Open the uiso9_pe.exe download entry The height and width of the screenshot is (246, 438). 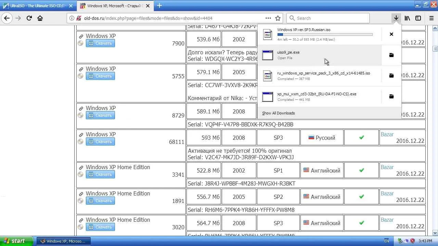[x=319, y=55]
